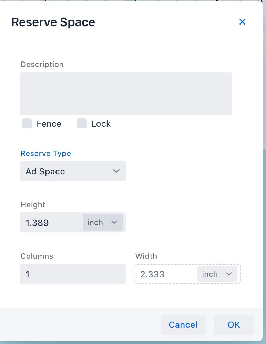Click the Columns field label

coord(37,256)
